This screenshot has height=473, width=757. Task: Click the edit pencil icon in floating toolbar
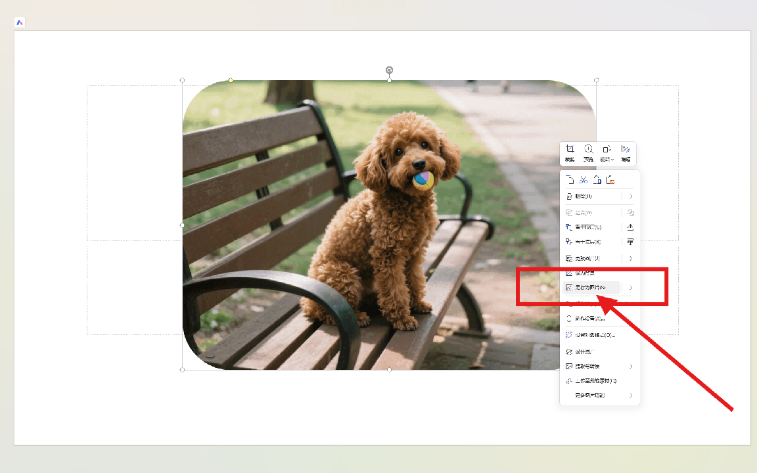pyautogui.click(x=626, y=153)
